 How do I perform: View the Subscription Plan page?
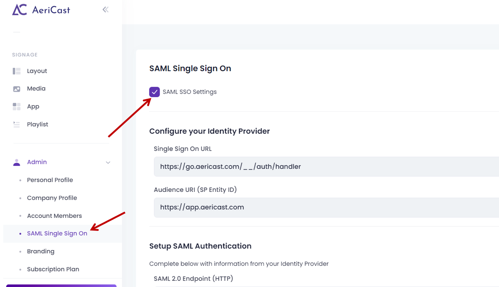[53, 270]
